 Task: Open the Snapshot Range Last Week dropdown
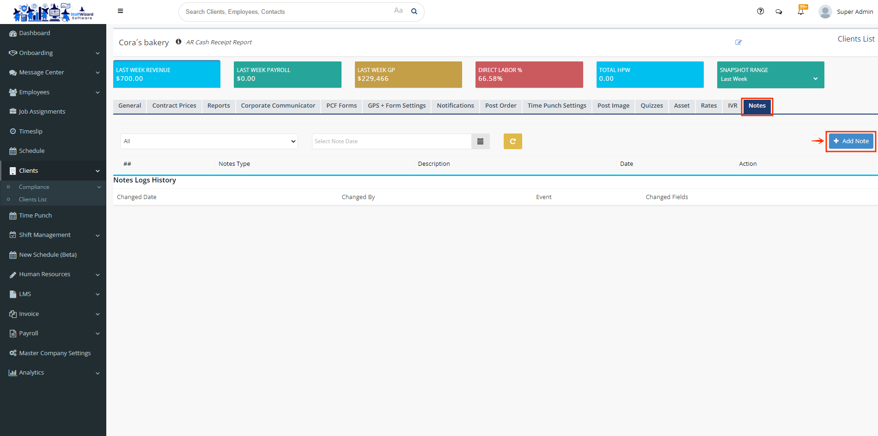coord(770,79)
